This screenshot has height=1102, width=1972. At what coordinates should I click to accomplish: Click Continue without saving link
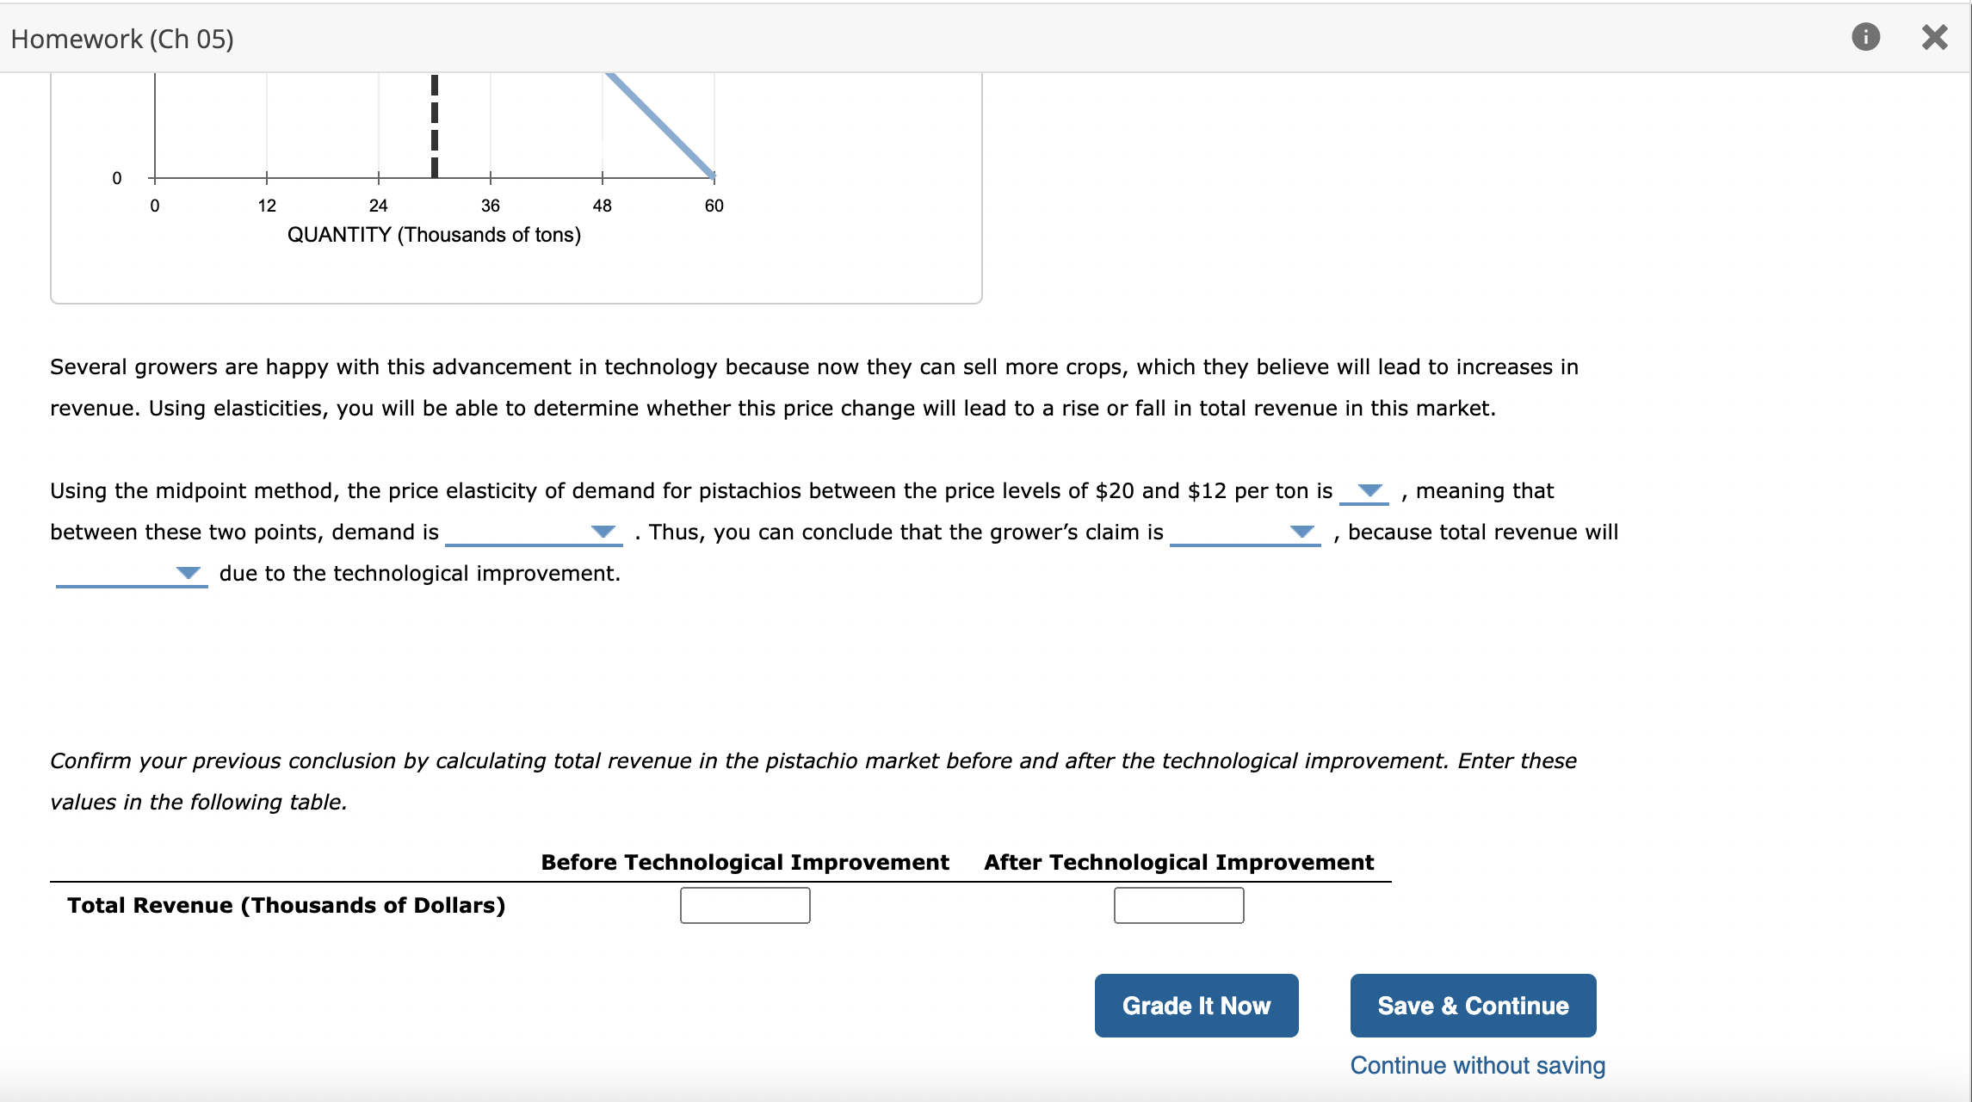1477,1065
